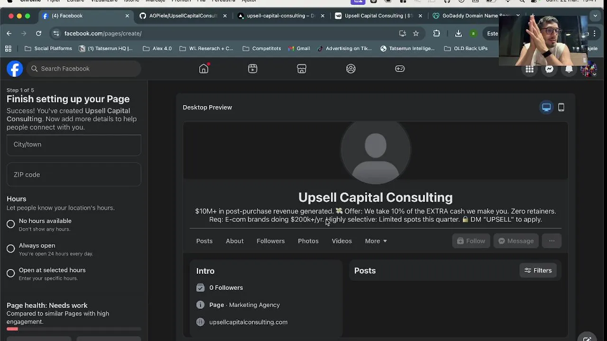Select the No hours available radio button

pos(10,224)
